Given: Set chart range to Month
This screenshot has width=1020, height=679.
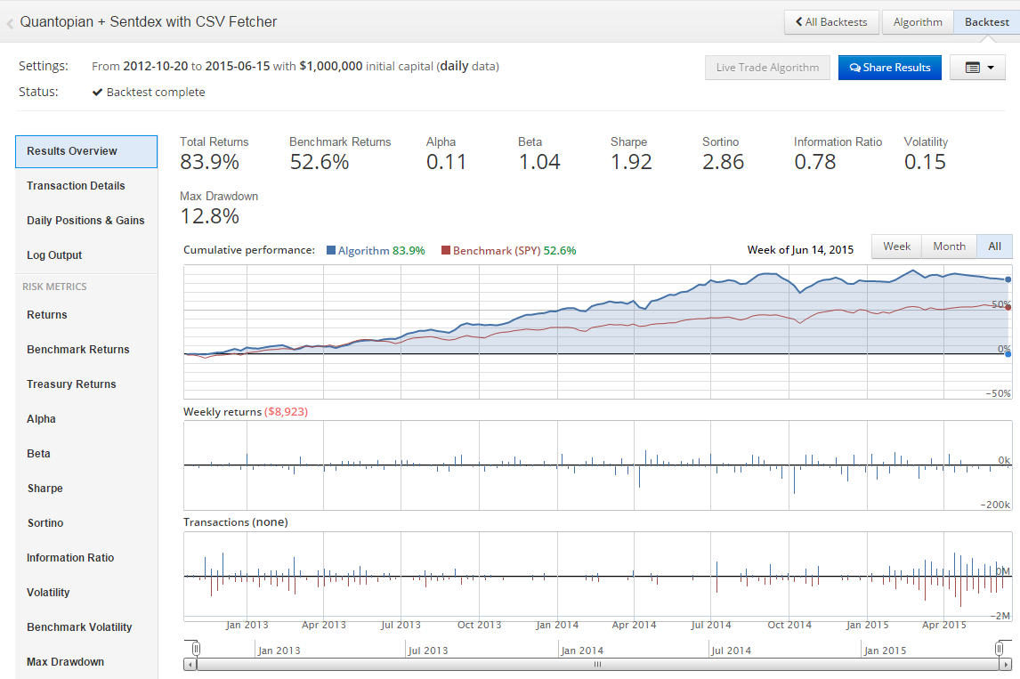Looking at the screenshot, I should pyautogui.click(x=949, y=247).
